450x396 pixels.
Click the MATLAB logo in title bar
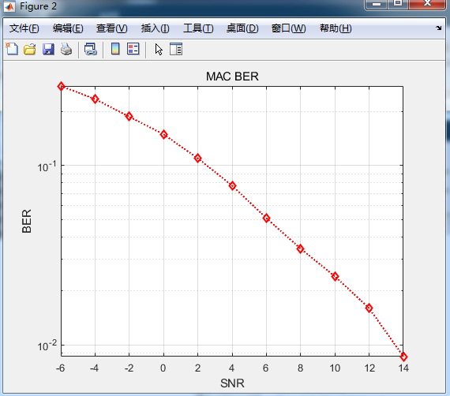(9, 6)
